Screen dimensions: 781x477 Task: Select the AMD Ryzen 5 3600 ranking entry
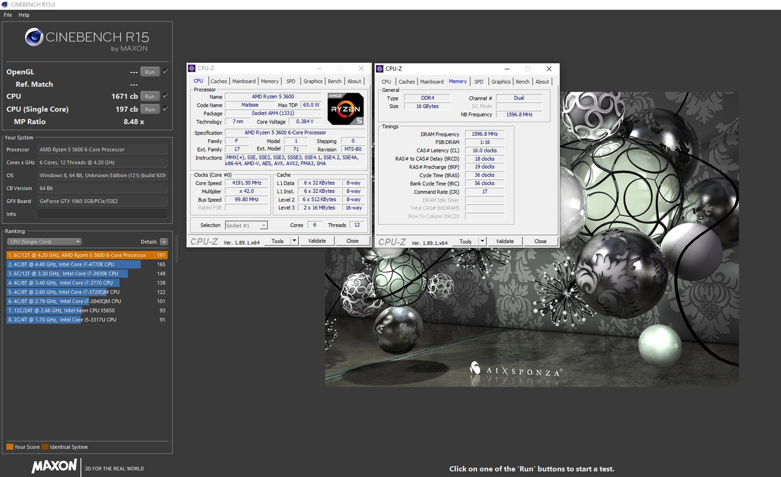point(87,255)
